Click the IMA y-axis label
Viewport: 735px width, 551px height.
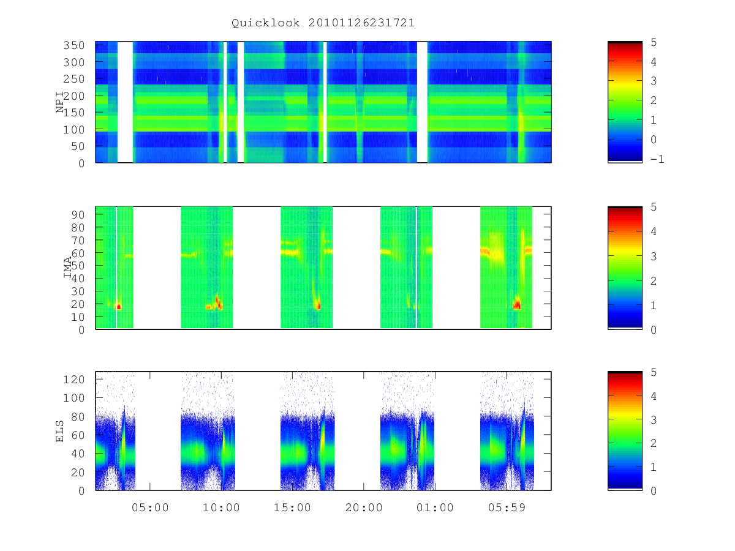(67, 268)
